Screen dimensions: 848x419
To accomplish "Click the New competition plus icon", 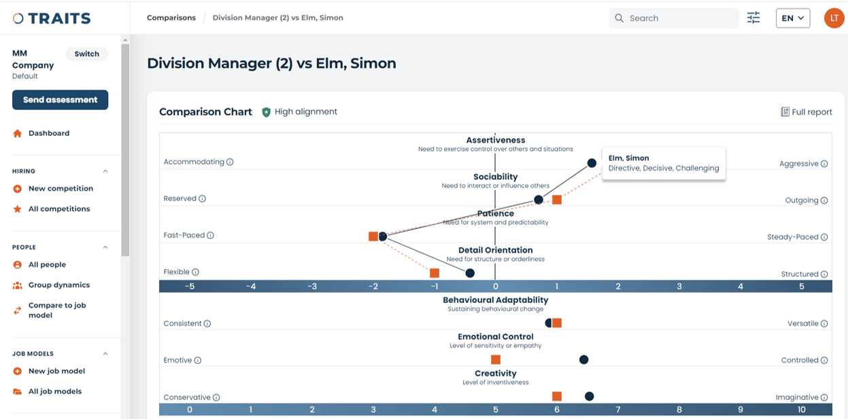I will point(19,188).
